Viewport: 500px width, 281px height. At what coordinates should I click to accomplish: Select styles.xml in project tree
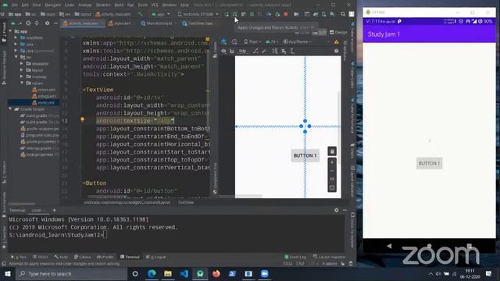[x=44, y=102]
